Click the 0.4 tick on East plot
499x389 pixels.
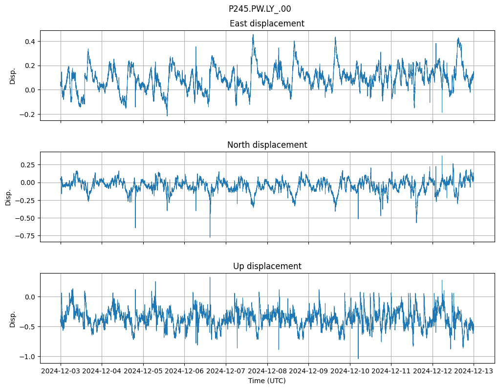[30, 41]
